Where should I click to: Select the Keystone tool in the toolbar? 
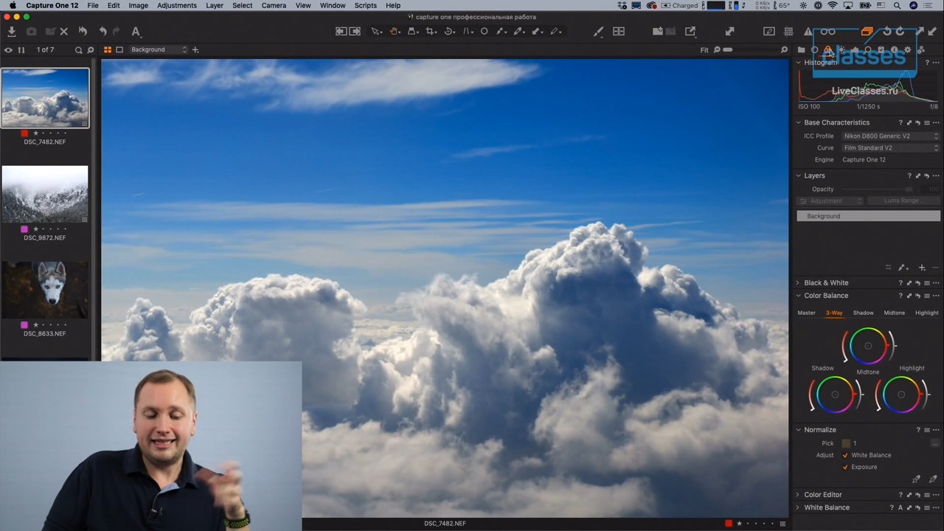pyautogui.click(x=468, y=32)
